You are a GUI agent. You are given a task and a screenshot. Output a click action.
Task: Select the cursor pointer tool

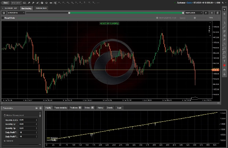(224, 10)
